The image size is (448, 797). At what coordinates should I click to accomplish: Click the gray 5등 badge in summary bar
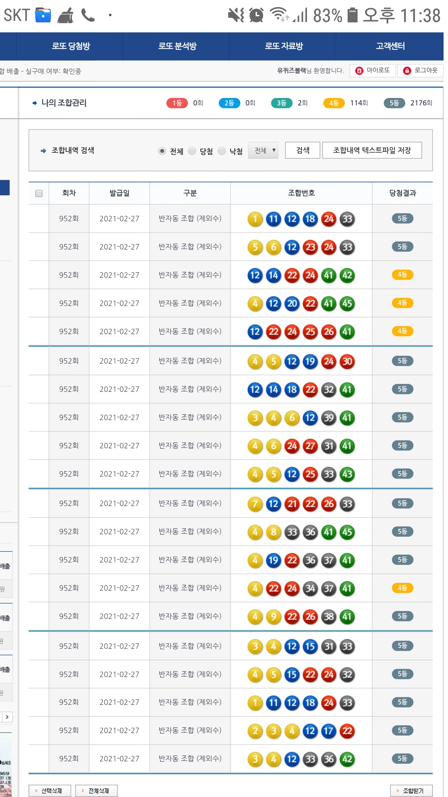coord(394,103)
